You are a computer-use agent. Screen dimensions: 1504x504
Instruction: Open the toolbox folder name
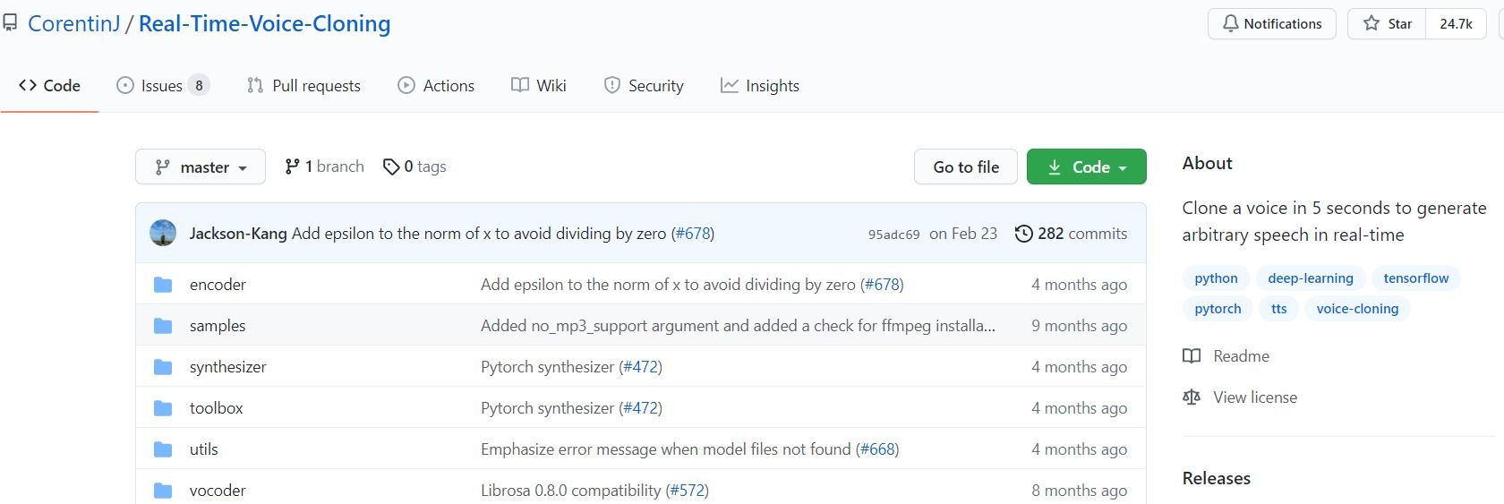[217, 408]
